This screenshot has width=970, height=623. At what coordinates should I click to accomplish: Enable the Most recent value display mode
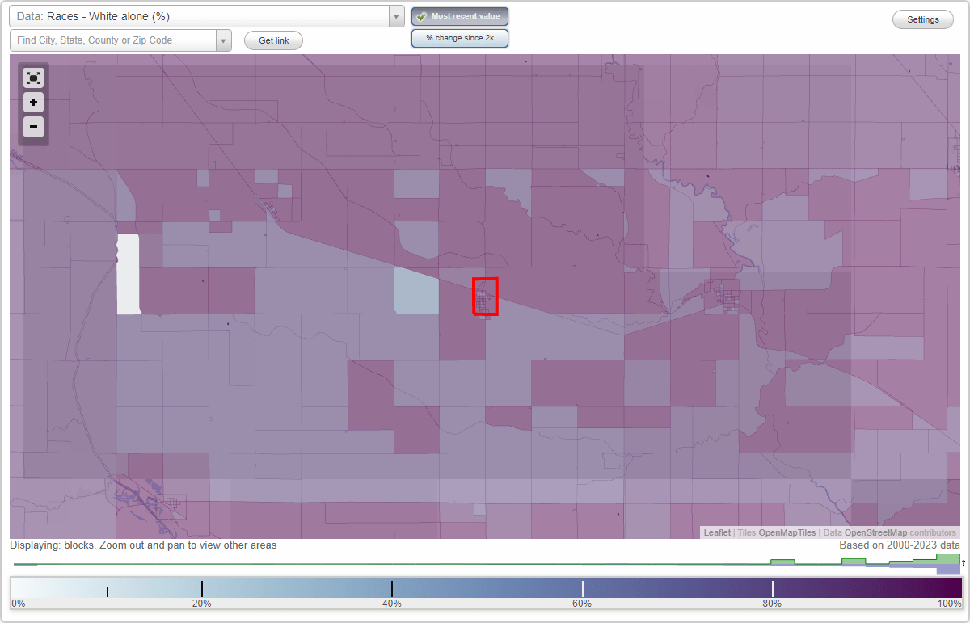[x=459, y=15]
